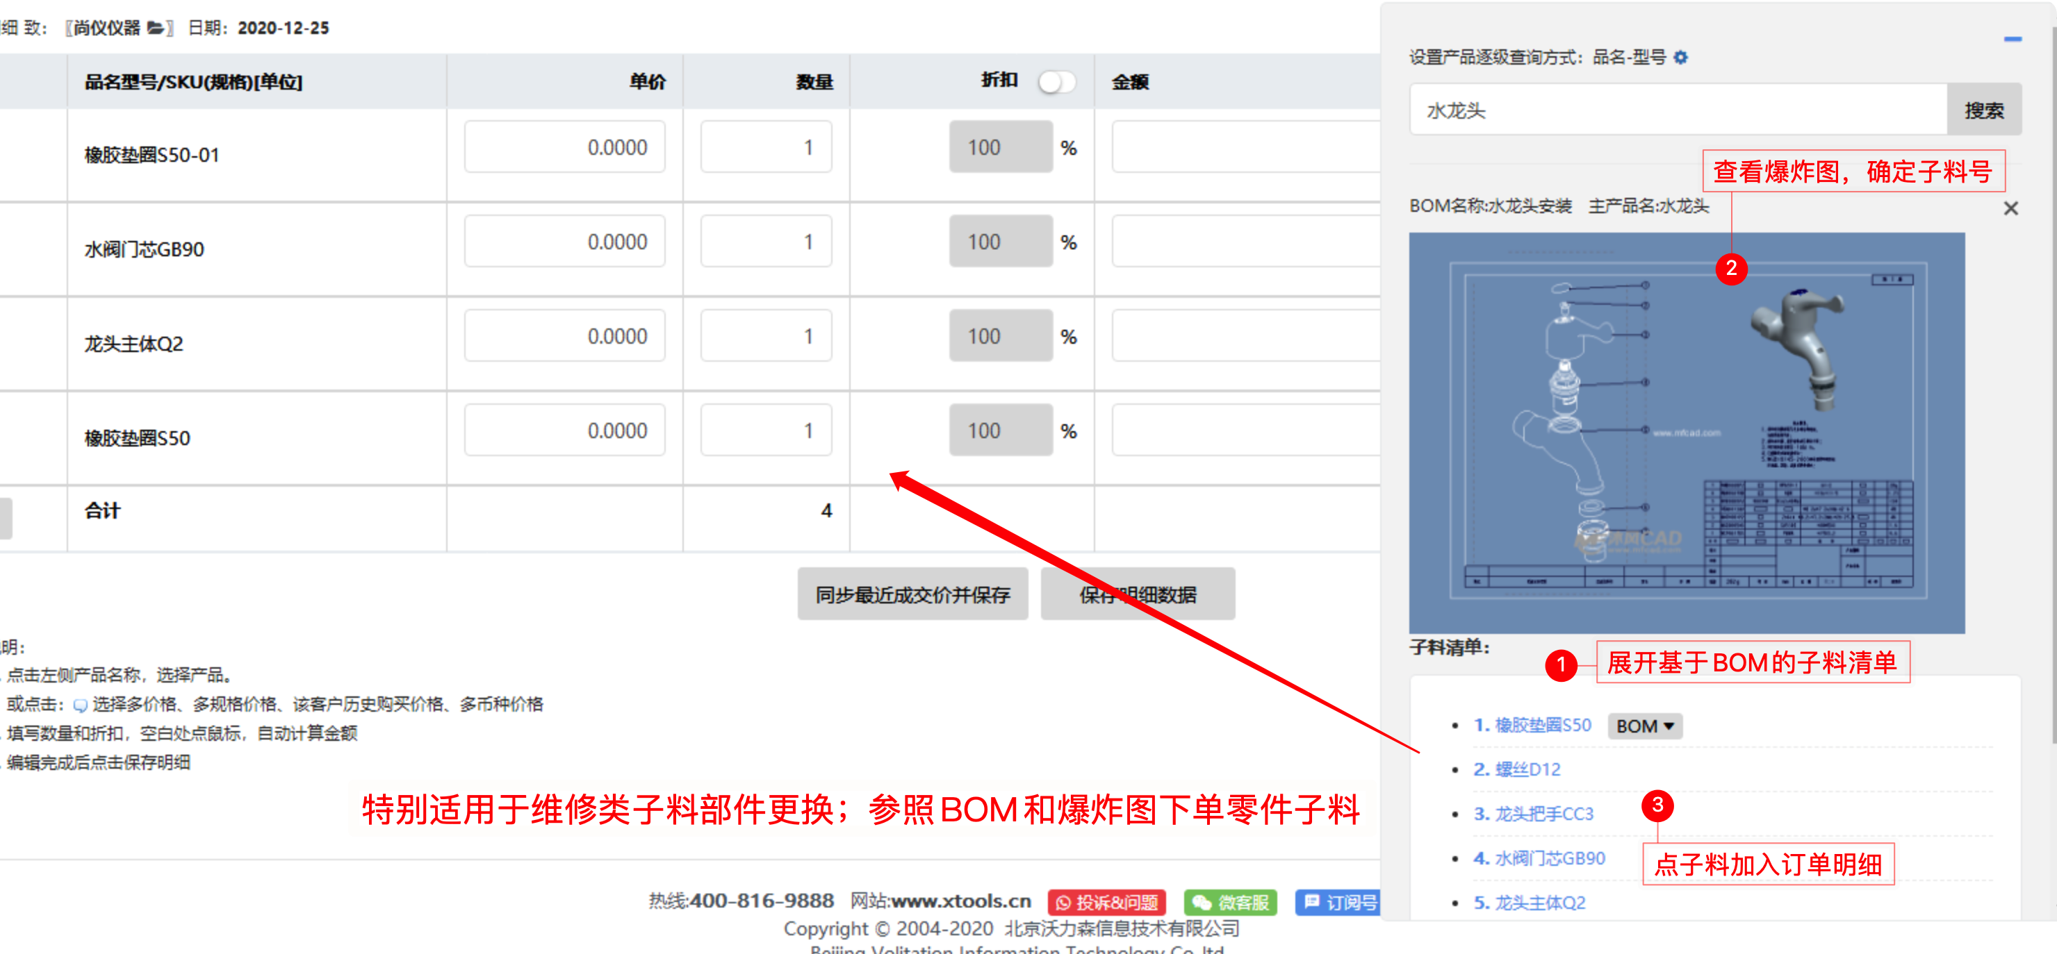The image size is (2057, 954).
Task: Minimize the side panel with blue dash
Action: 2013,39
